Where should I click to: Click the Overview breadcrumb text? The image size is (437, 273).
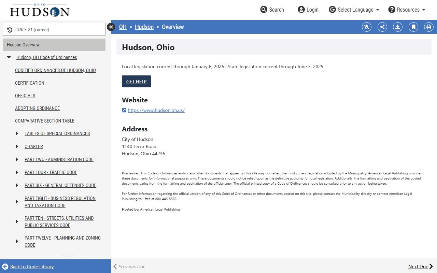[173, 27]
